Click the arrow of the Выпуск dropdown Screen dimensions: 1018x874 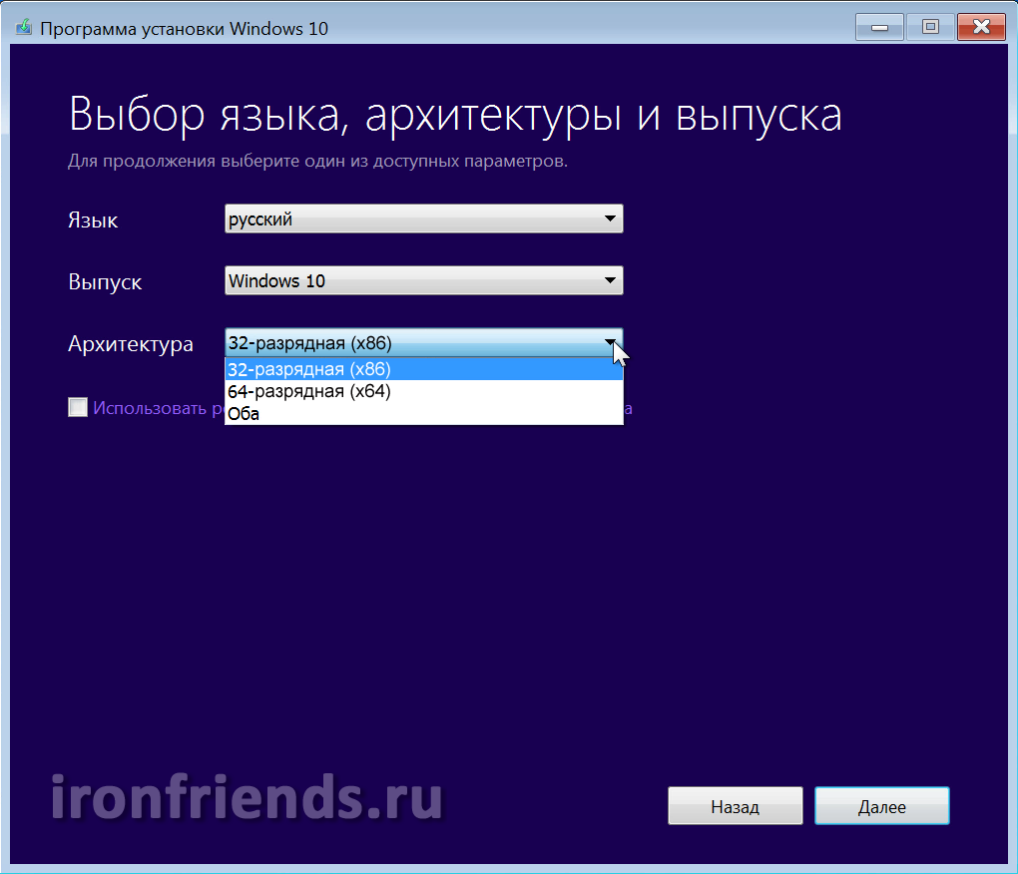(611, 281)
